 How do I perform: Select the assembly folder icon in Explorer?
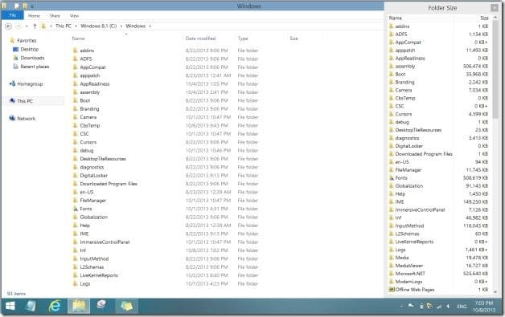[75, 92]
